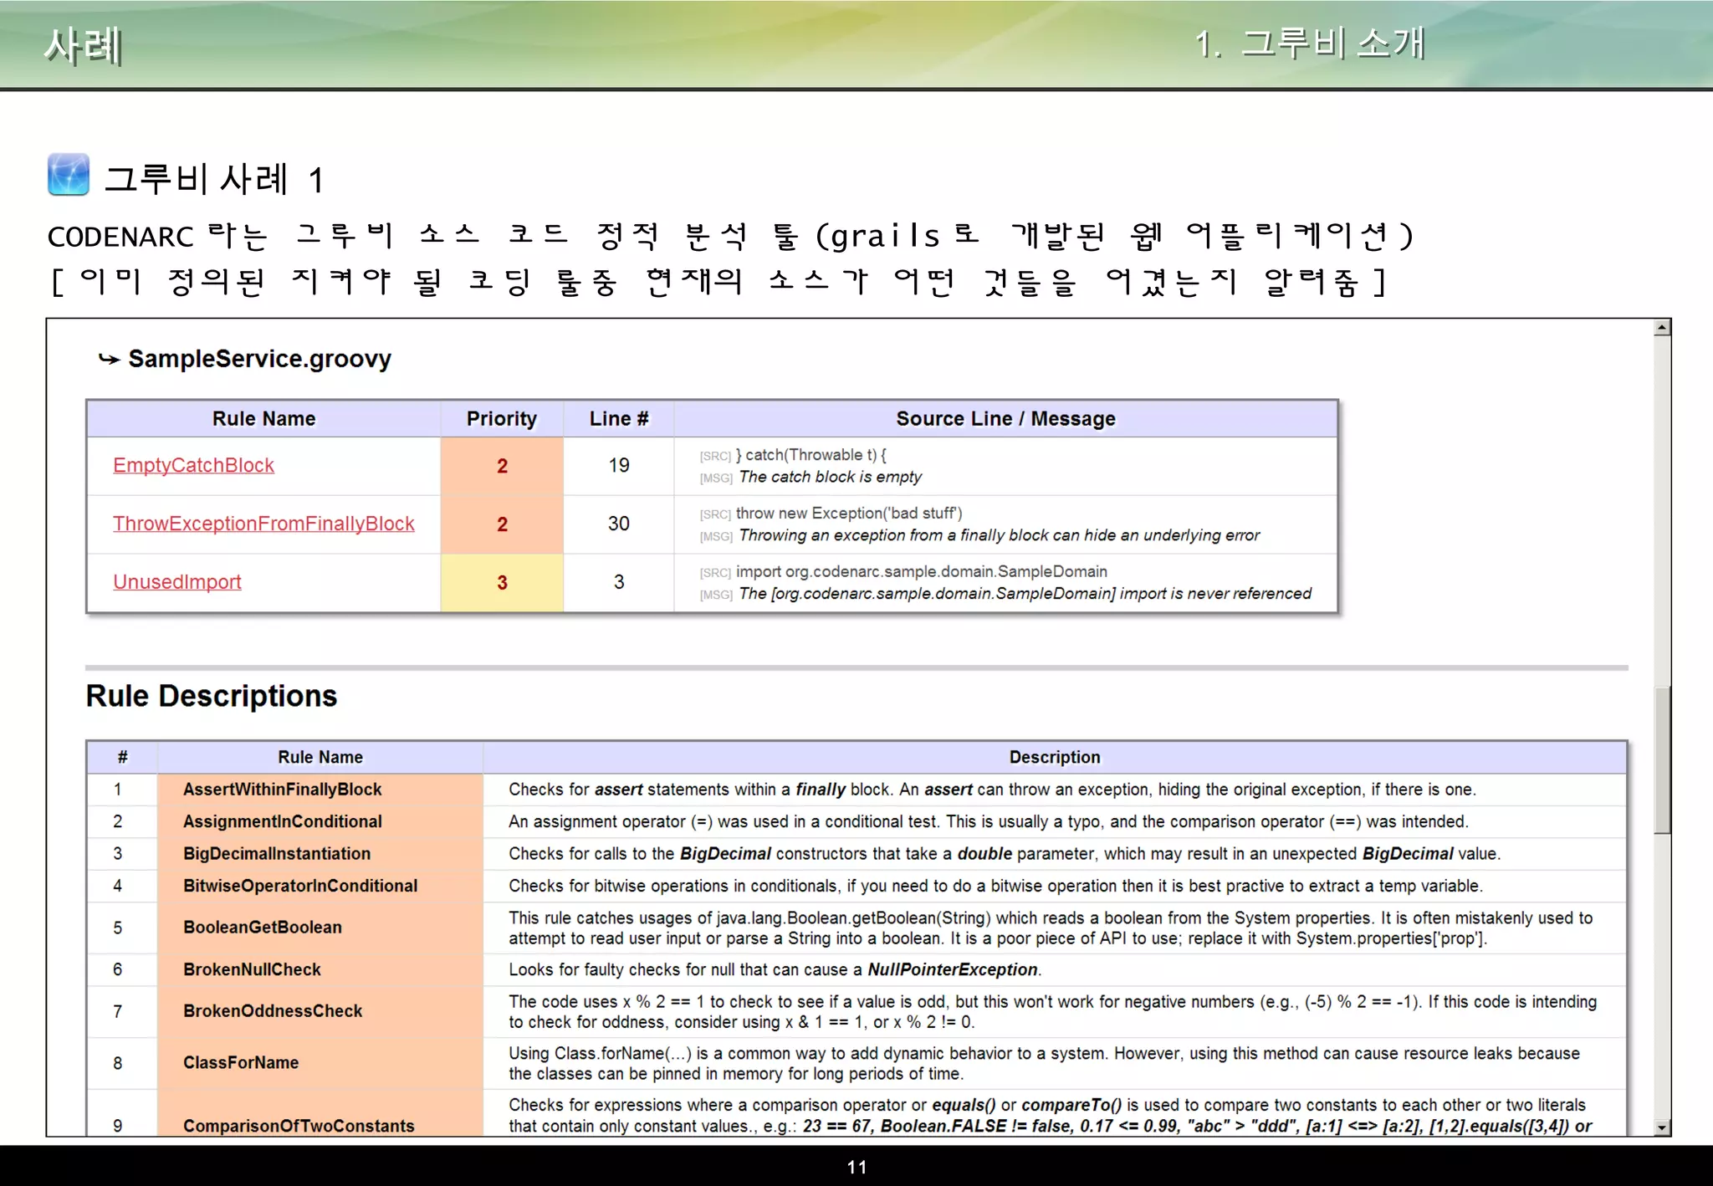Click the 'throw new Exception('bad stuff')' source line

coord(849,514)
